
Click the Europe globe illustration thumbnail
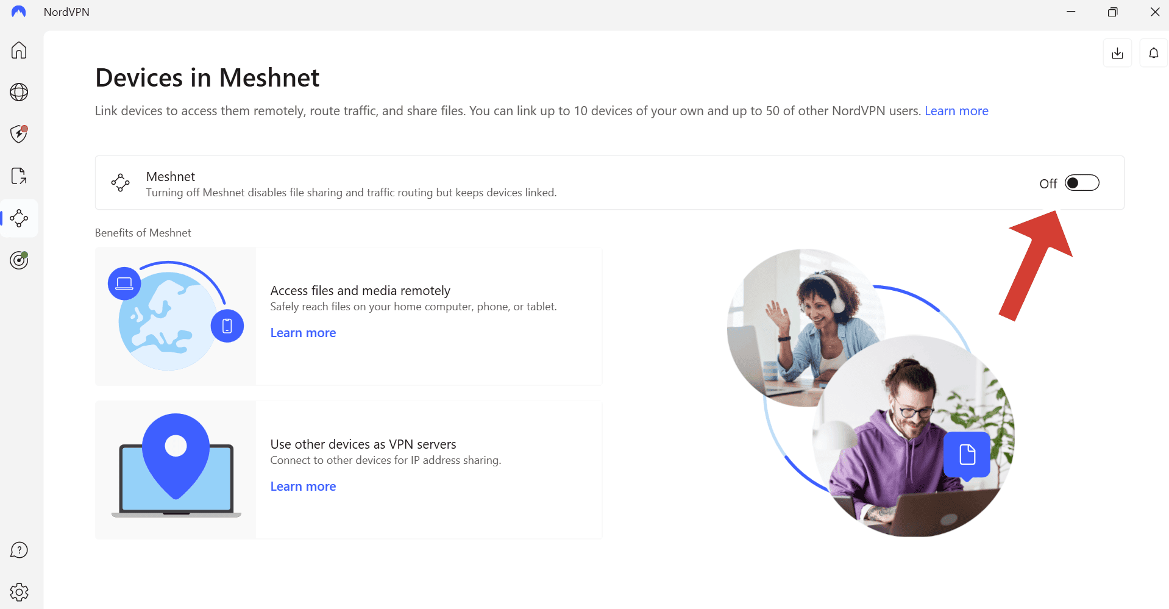click(x=175, y=316)
